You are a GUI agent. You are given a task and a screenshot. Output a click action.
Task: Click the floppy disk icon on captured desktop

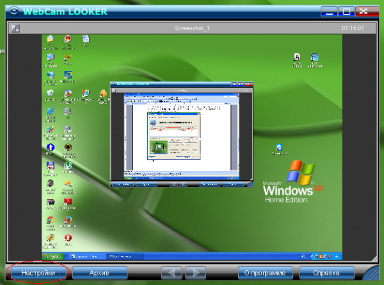pos(50,166)
